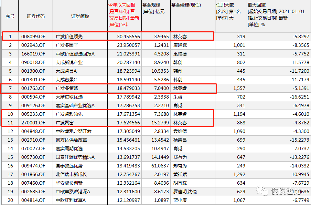Image resolution: width=311 pixels, height=205 pixels.
Task: Select security code 002943.OF
Action: pos(33,45)
